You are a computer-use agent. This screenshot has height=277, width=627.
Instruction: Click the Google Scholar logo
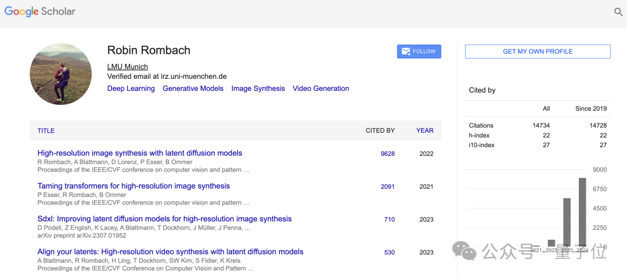40,12
